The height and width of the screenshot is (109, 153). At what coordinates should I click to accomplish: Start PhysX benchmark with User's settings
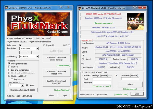(56, 59)
